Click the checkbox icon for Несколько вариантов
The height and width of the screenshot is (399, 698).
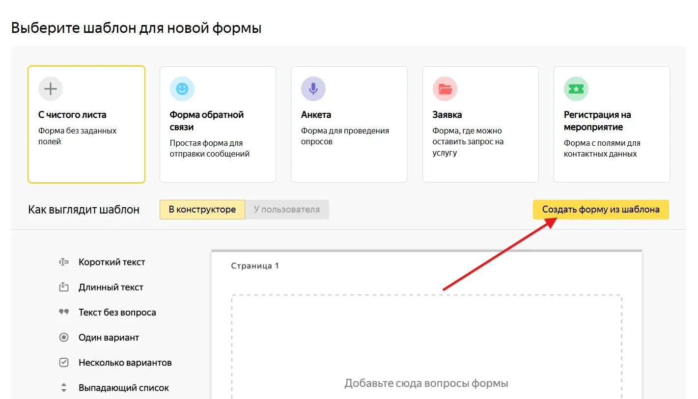[x=63, y=363]
